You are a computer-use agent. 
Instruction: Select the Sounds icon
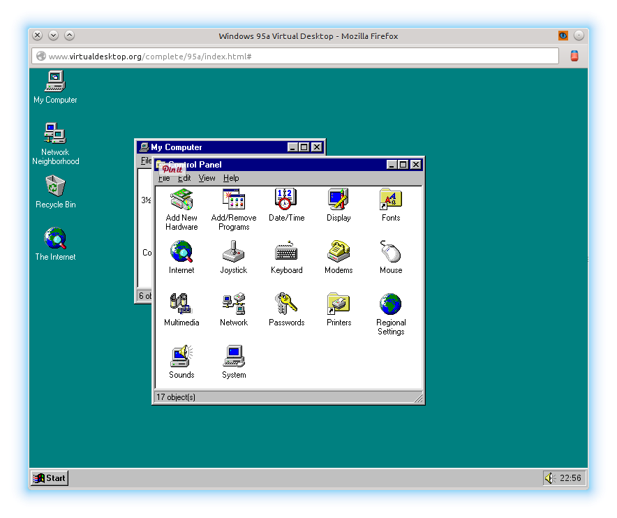click(x=181, y=357)
